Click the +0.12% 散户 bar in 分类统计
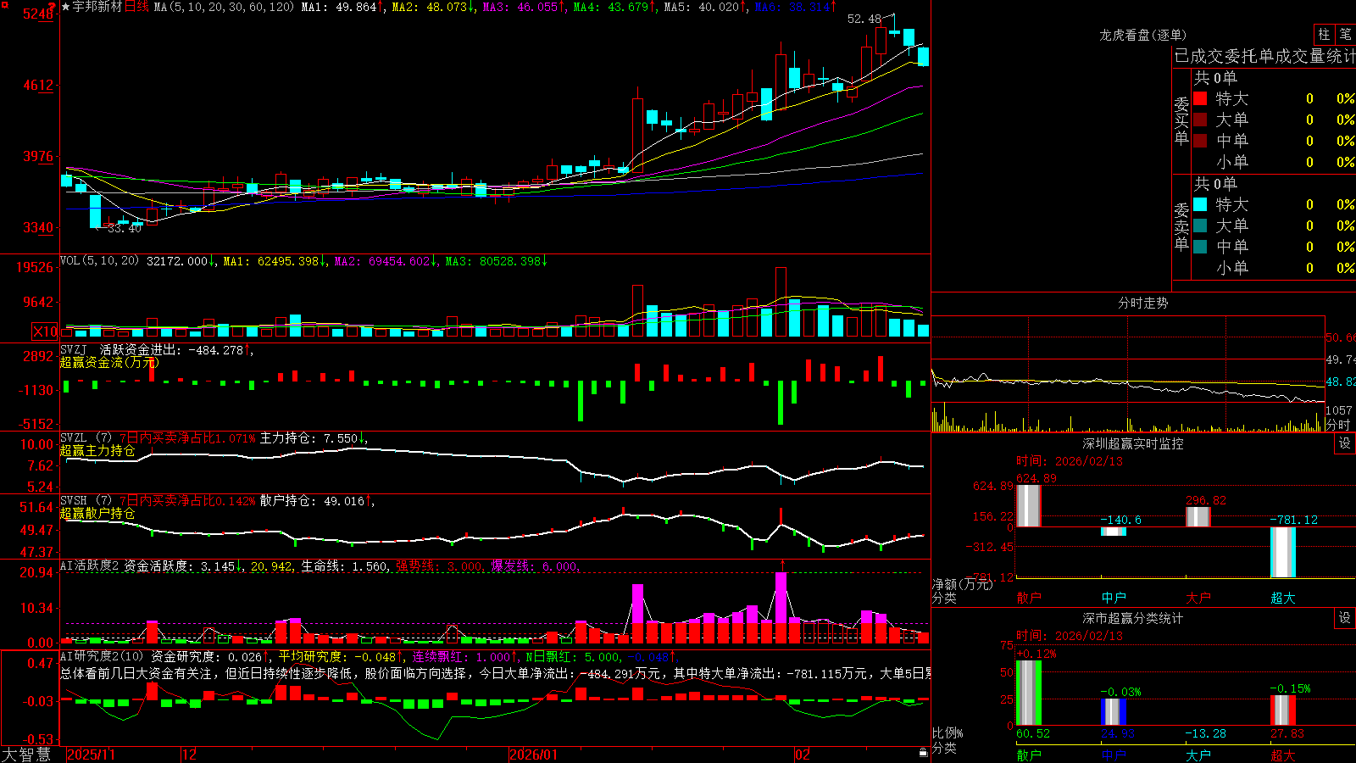 click(x=1029, y=693)
